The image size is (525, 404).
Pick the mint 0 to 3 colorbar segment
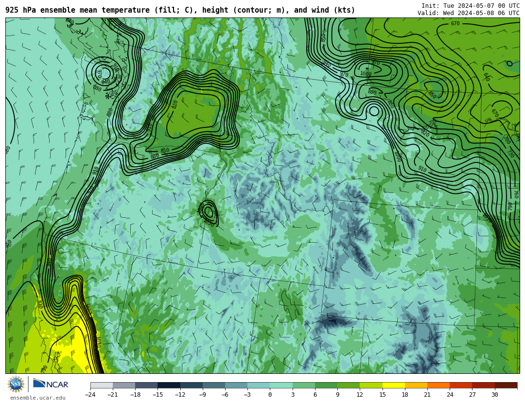pos(281,385)
